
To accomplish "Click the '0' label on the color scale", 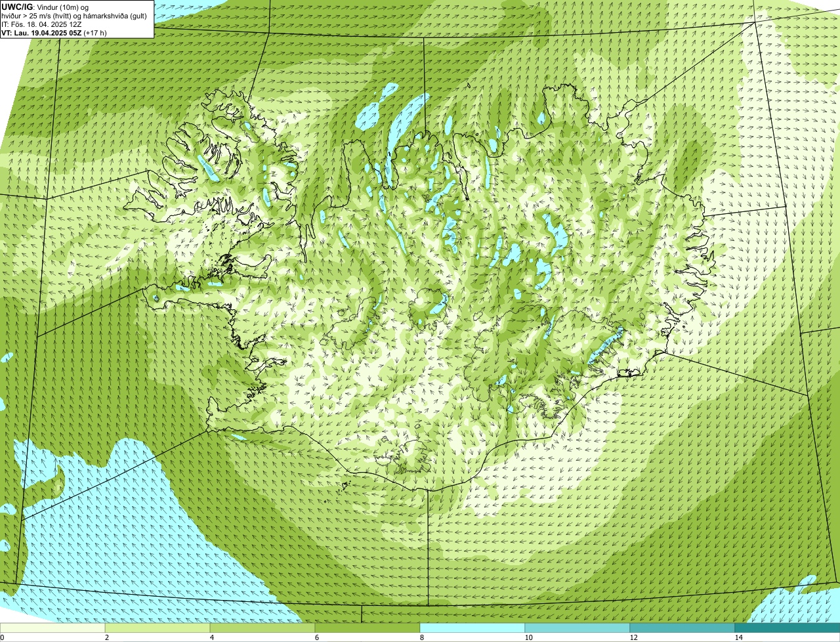I will coord(2,637).
